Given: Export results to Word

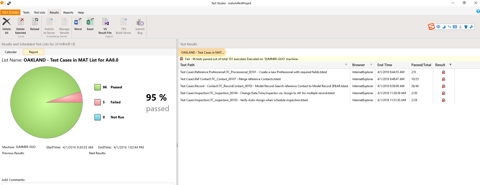Looking at the screenshot, I should click(x=78, y=22).
